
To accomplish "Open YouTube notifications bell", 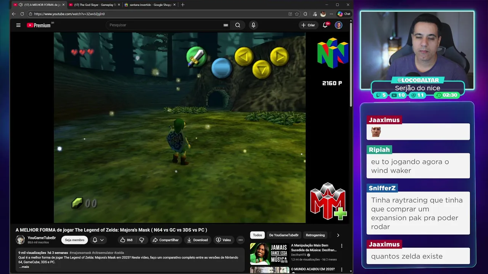I will click(x=325, y=25).
